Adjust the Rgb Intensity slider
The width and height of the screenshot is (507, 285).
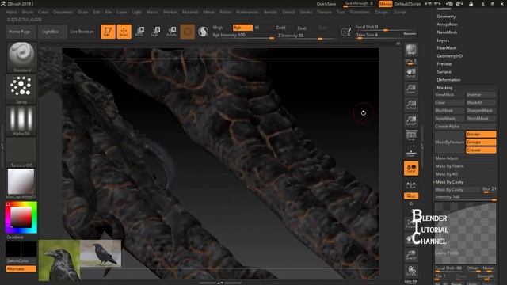coord(243,36)
